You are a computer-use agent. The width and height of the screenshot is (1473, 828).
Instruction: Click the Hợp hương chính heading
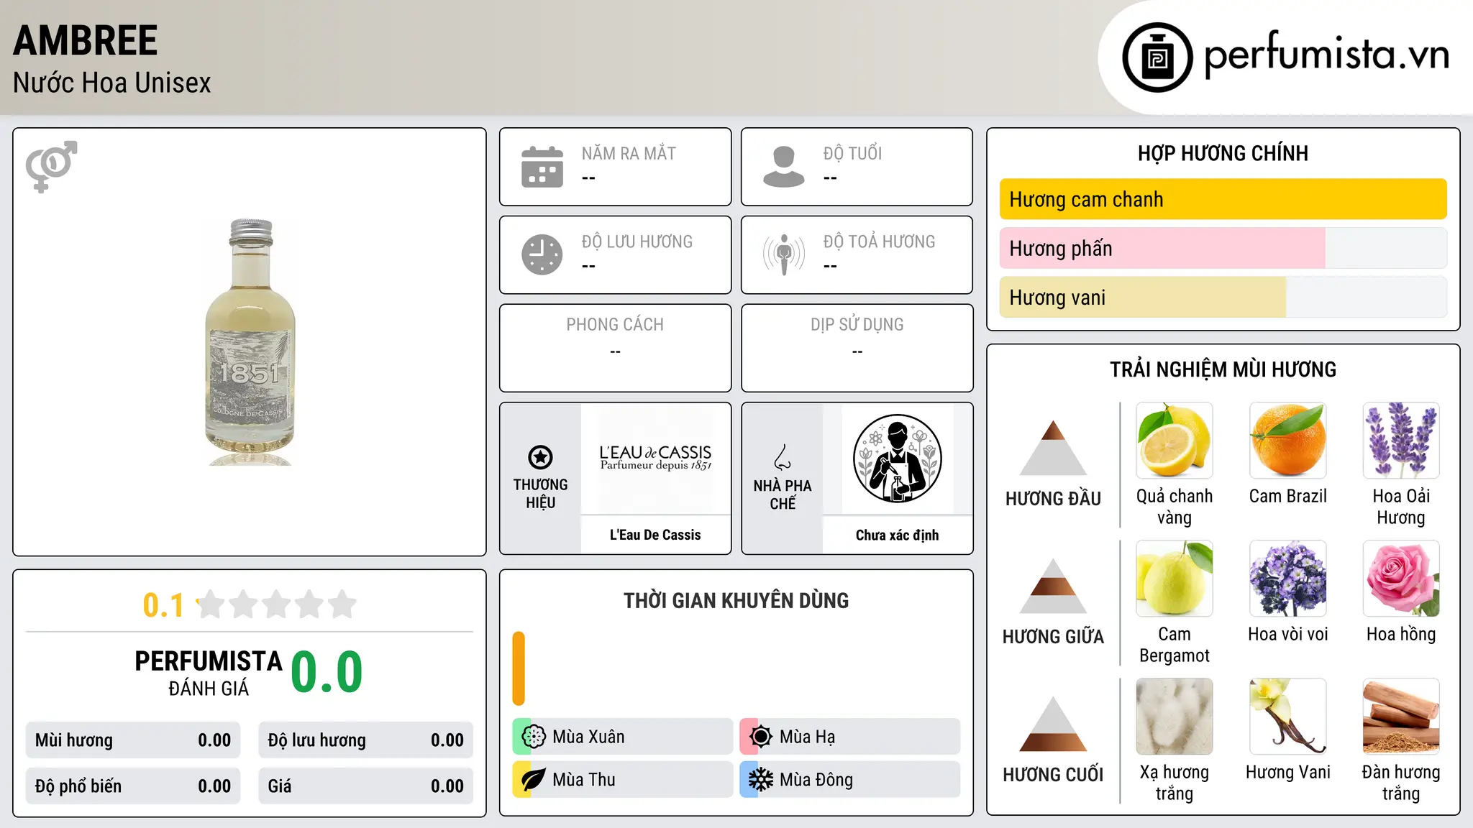[x=1223, y=153]
